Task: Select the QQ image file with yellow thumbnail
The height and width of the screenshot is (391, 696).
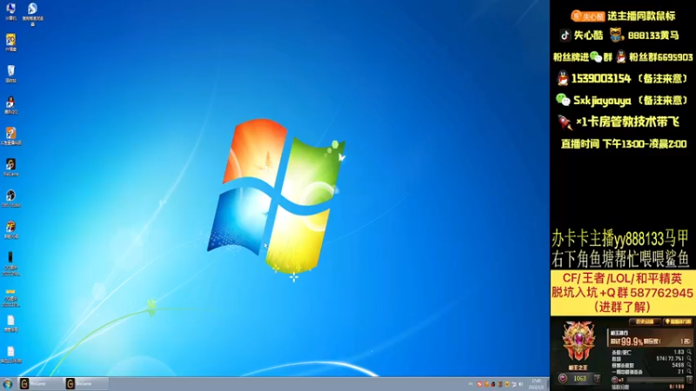Action: (x=10, y=297)
